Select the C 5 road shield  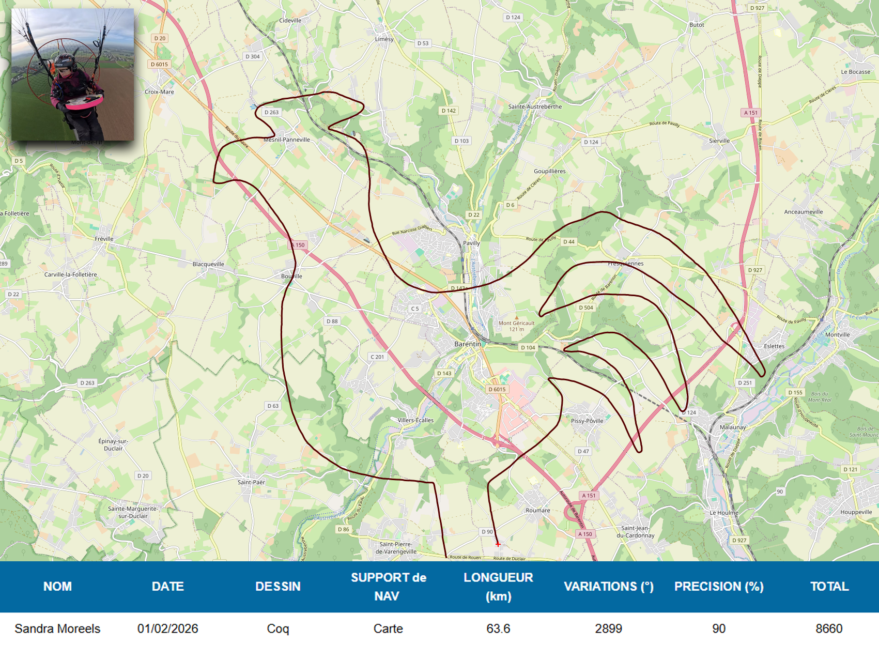pyautogui.click(x=415, y=309)
